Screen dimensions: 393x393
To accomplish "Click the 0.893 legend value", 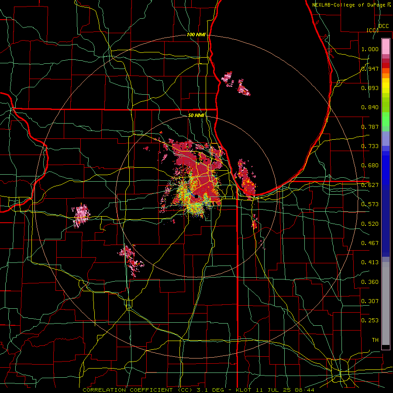I will 370,88.
